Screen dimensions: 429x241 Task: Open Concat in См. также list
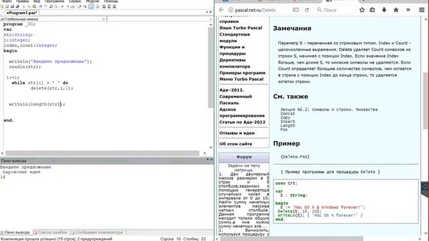[x=288, y=113]
